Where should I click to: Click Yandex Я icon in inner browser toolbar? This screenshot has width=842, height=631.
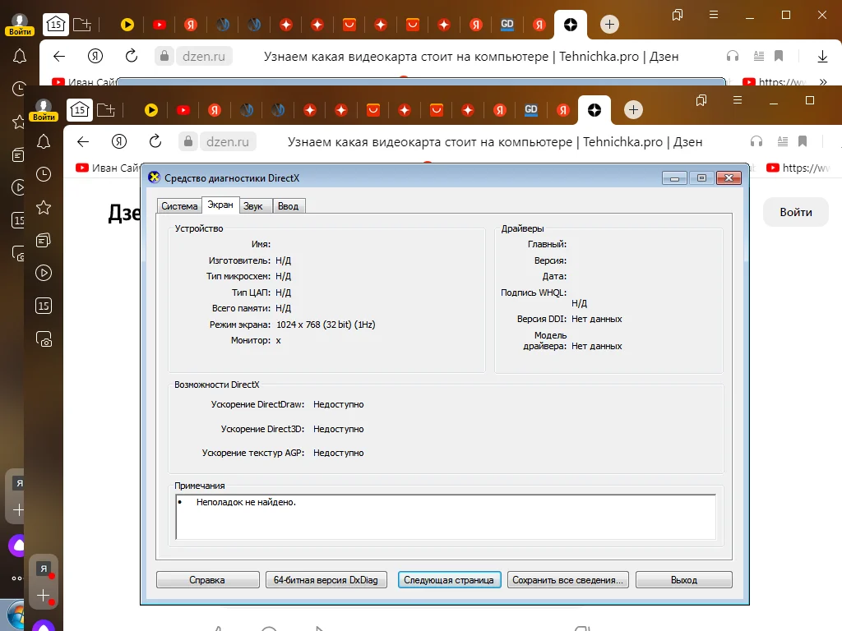point(118,141)
